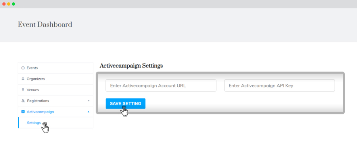The image size is (357, 167).
Task: Select the Registrations label in sidebar
Action: click(38, 101)
